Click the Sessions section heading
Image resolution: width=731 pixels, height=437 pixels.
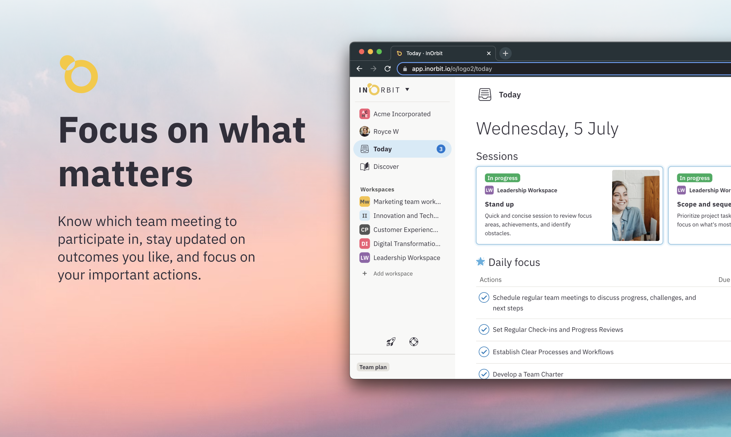pyautogui.click(x=497, y=156)
